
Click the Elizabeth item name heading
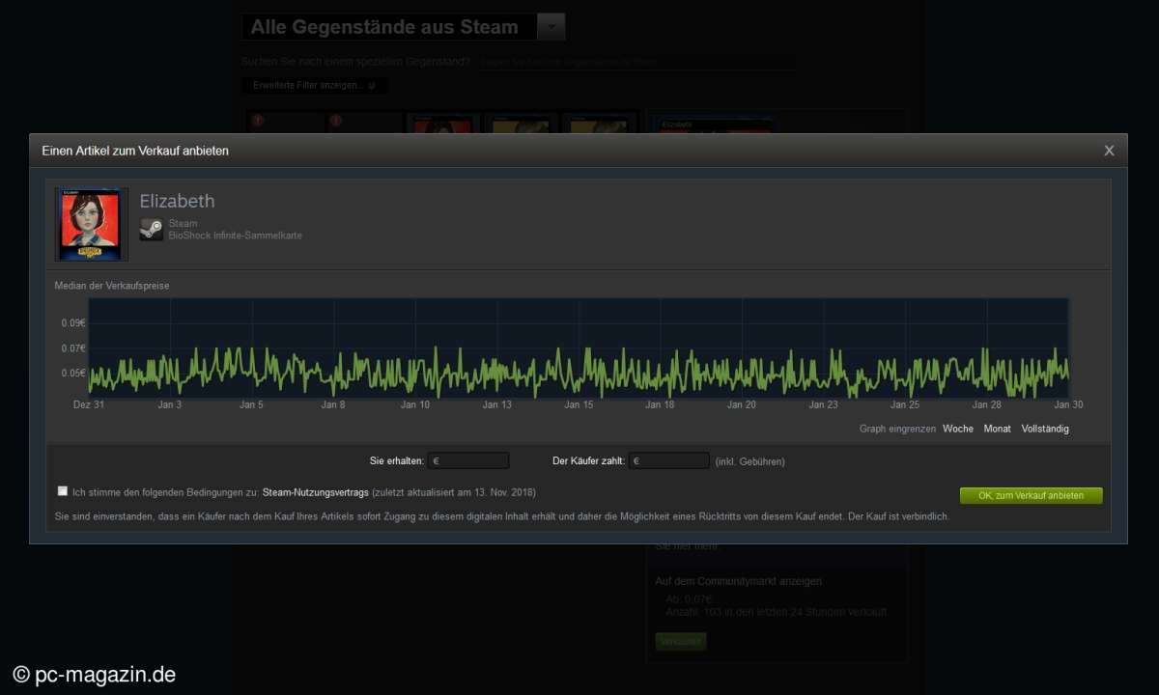pyautogui.click(x=177, y=201)
